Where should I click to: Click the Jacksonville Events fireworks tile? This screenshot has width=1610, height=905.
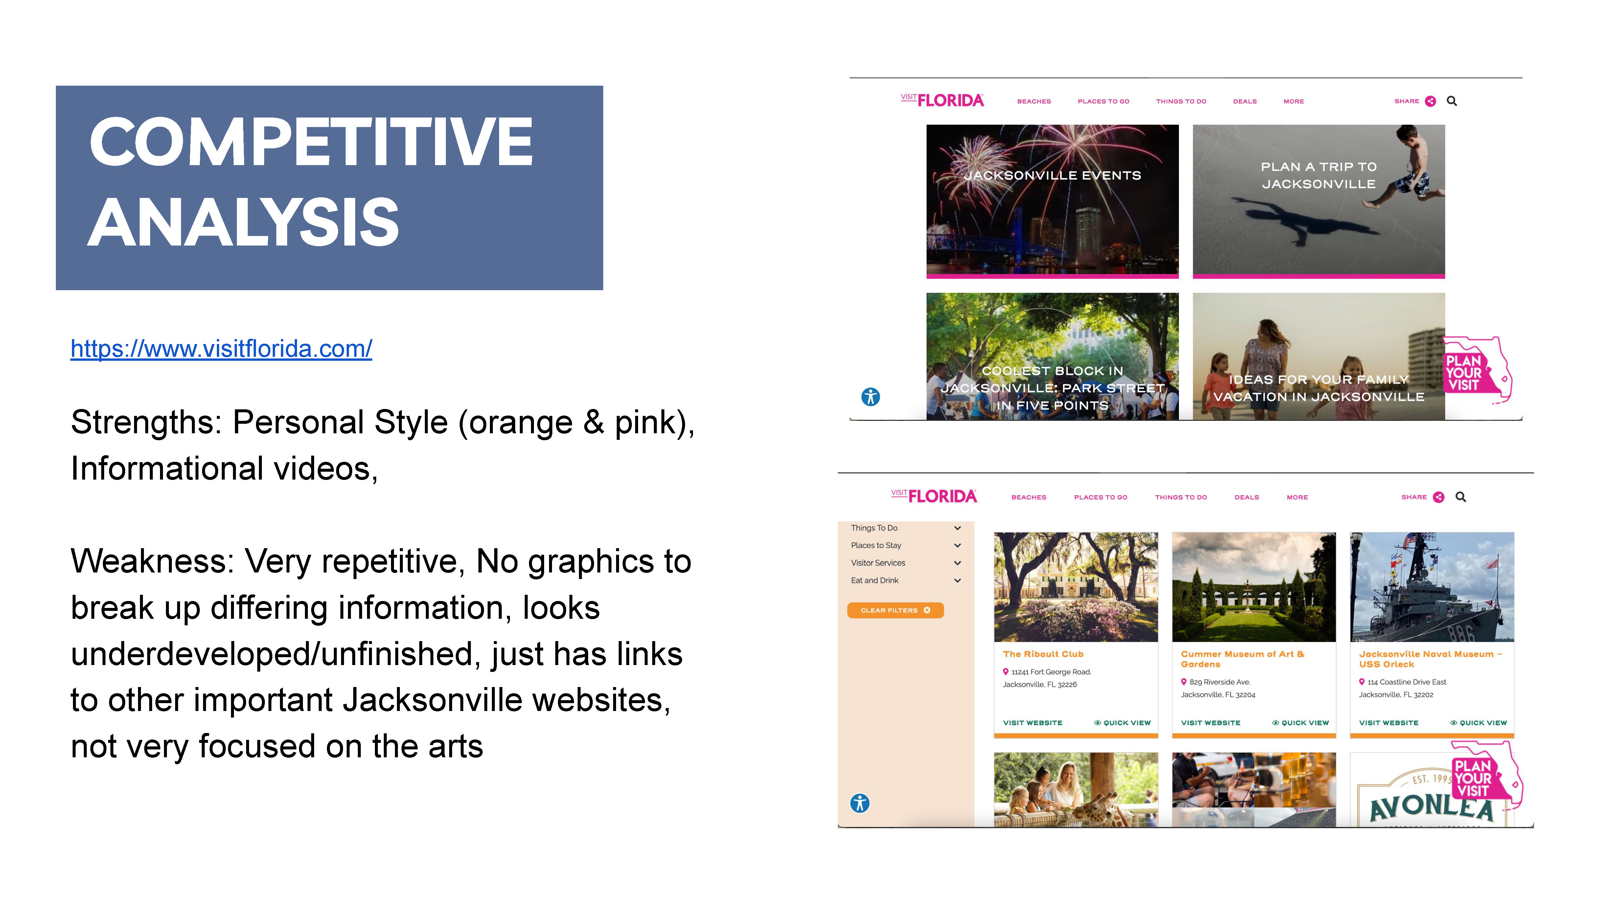[1052, 200]
